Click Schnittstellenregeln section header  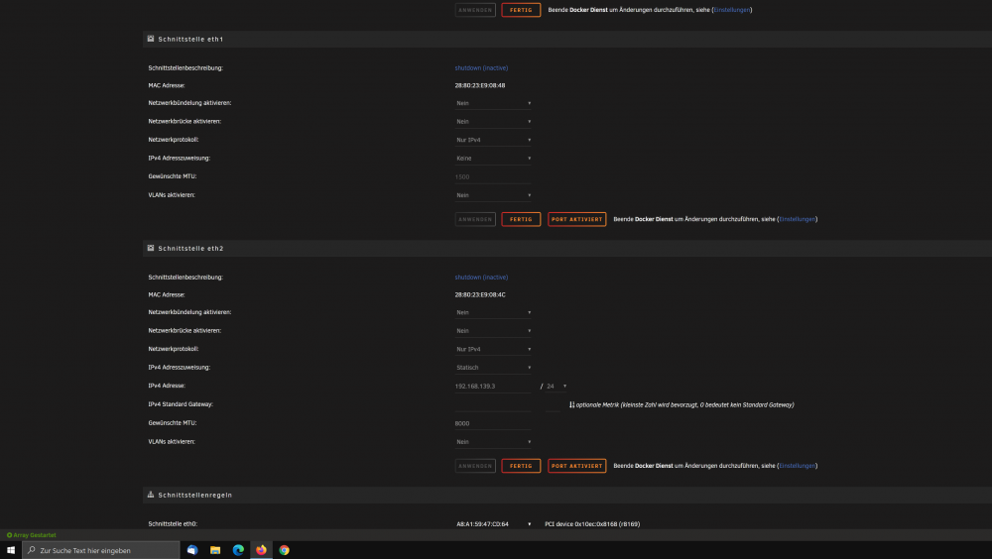click(x=566, y=495)
